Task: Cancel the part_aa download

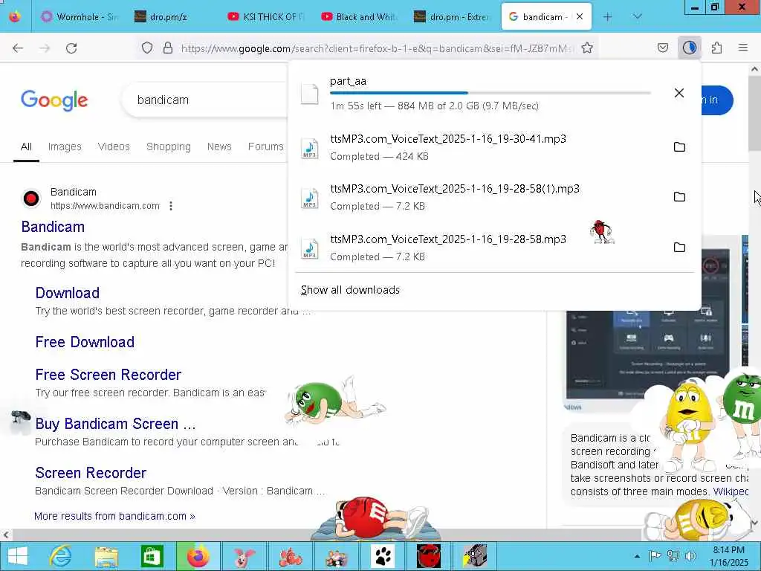Action: coord(679,93)
